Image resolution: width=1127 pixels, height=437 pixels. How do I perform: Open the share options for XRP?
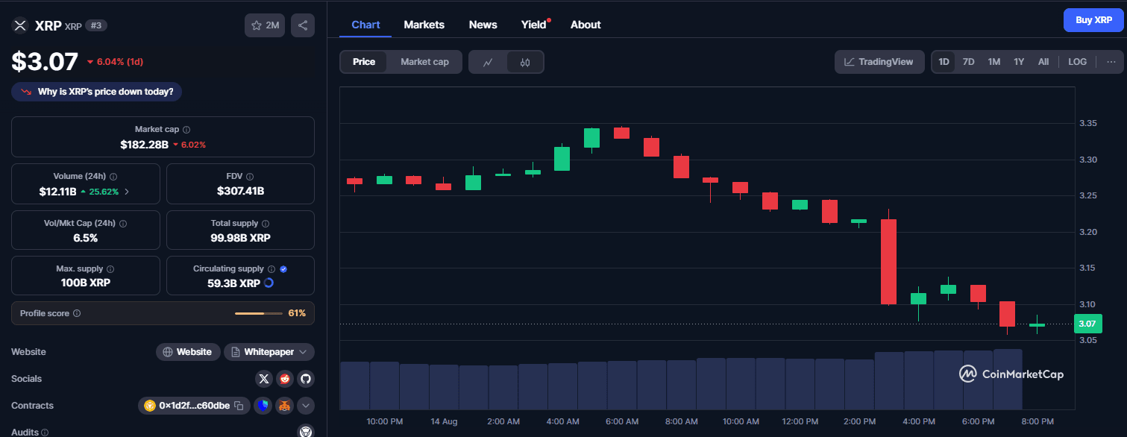[303, 25]
